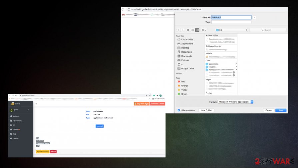The image size is (298, 168).
Task: Click the Orange tag in sidebar
Action: click(183, 86)
